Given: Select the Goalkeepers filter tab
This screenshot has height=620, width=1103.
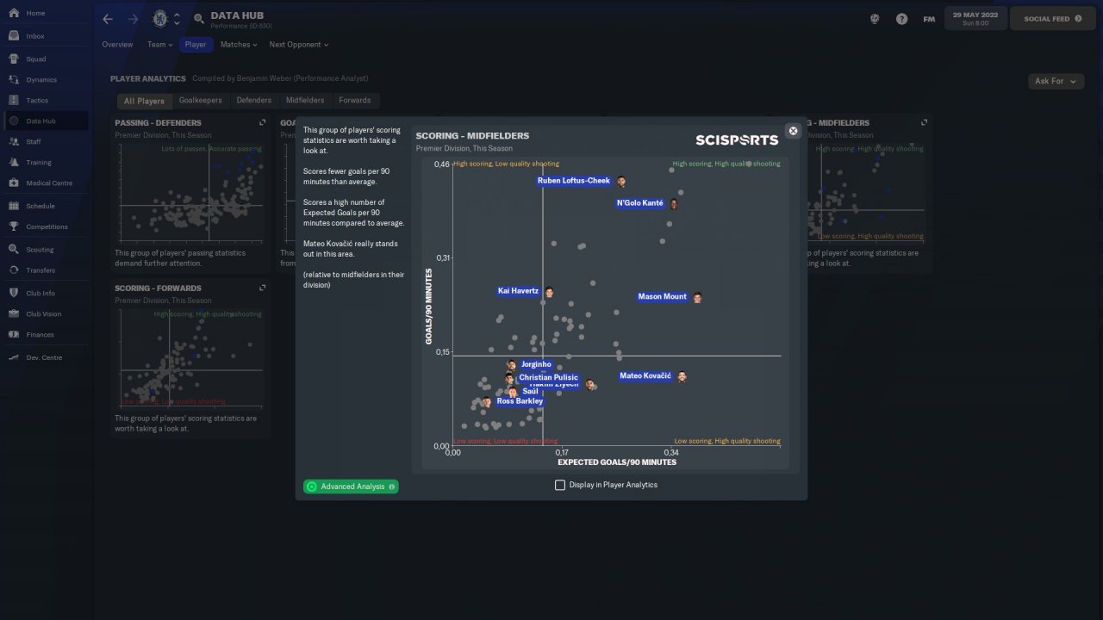Looking at the screenshot, I should (x=200, y=101).
